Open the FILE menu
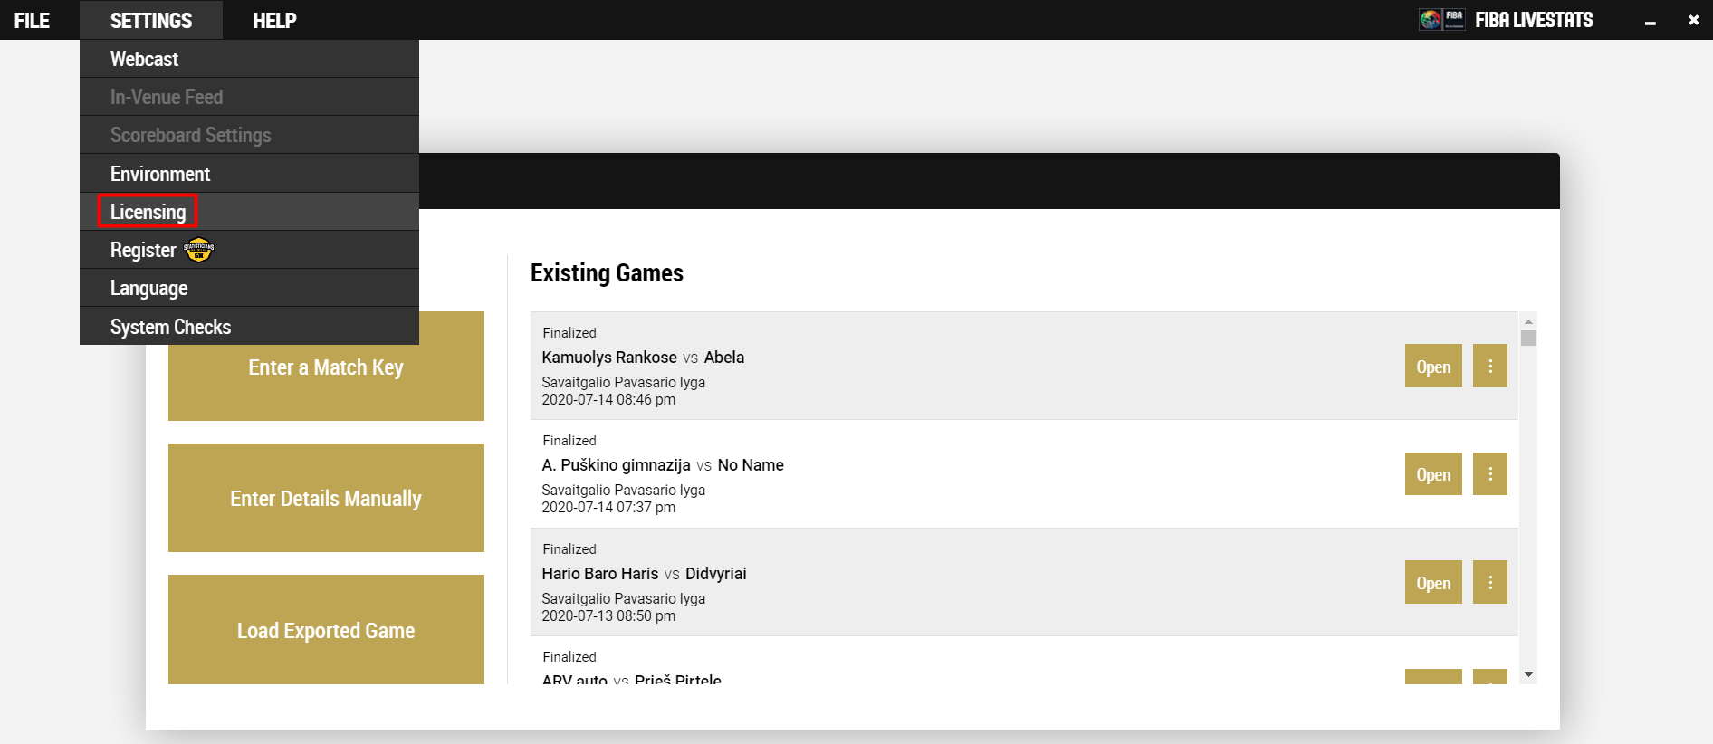Viewport: 1713px width, 744px height. pos(32,20)
